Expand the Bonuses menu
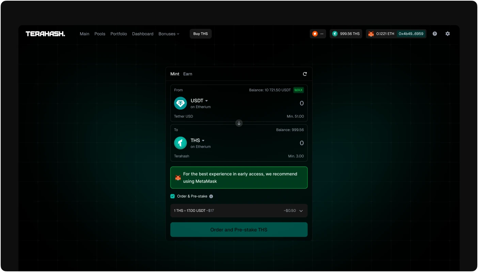Viewport: 478px width, 272px height. pos(169,34)
